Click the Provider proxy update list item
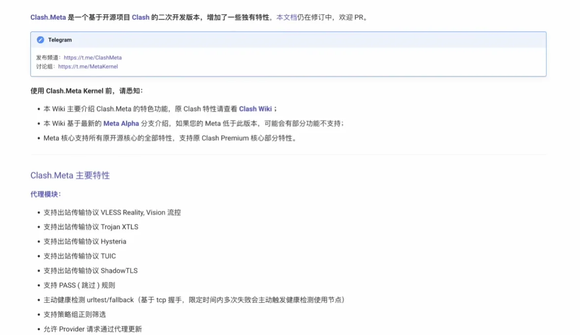 pyautogui.click(x=92, y=329)
